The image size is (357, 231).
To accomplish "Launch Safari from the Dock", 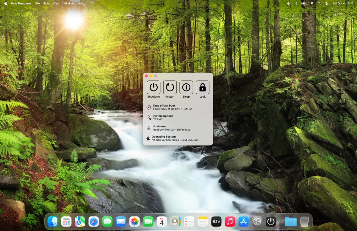I will point(93,221).
